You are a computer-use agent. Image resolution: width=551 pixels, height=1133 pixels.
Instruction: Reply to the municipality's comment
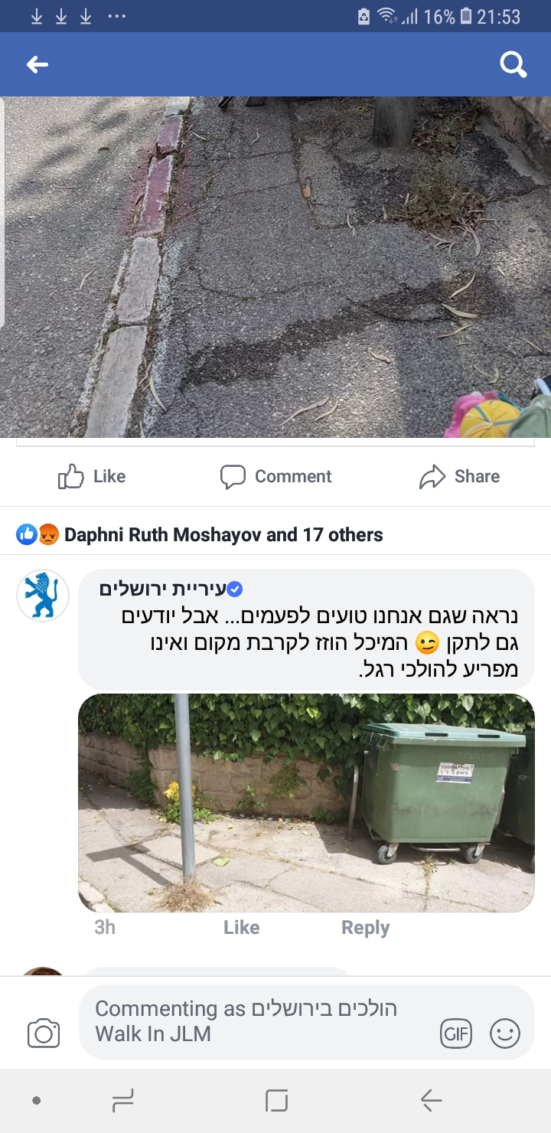click(x=365, y=928)
